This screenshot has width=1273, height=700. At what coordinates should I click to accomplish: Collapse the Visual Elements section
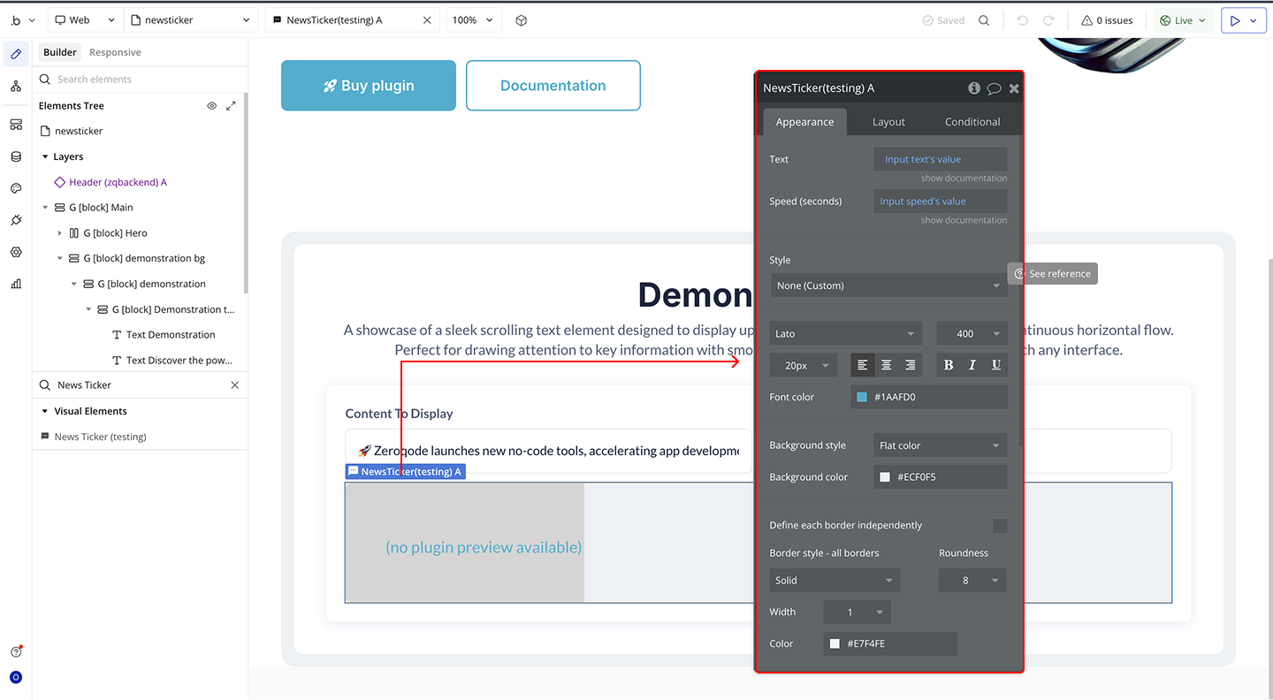click(45, 412)
